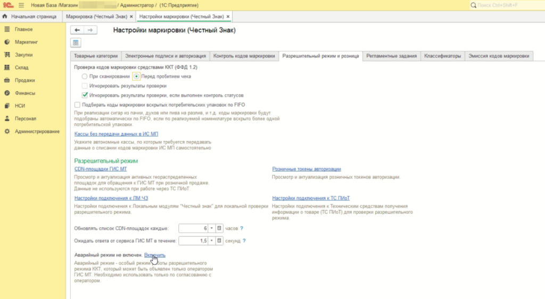Open Персонал menu label in sidebar

coord(26,119)
